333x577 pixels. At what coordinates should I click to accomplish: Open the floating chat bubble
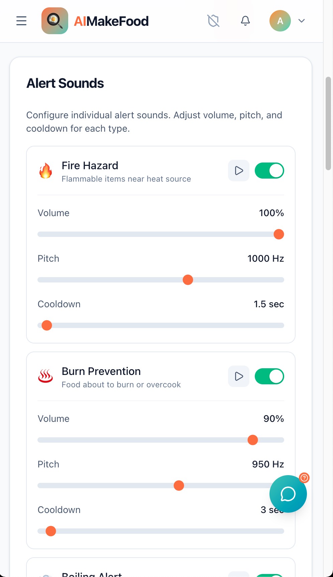click(288, 494)
